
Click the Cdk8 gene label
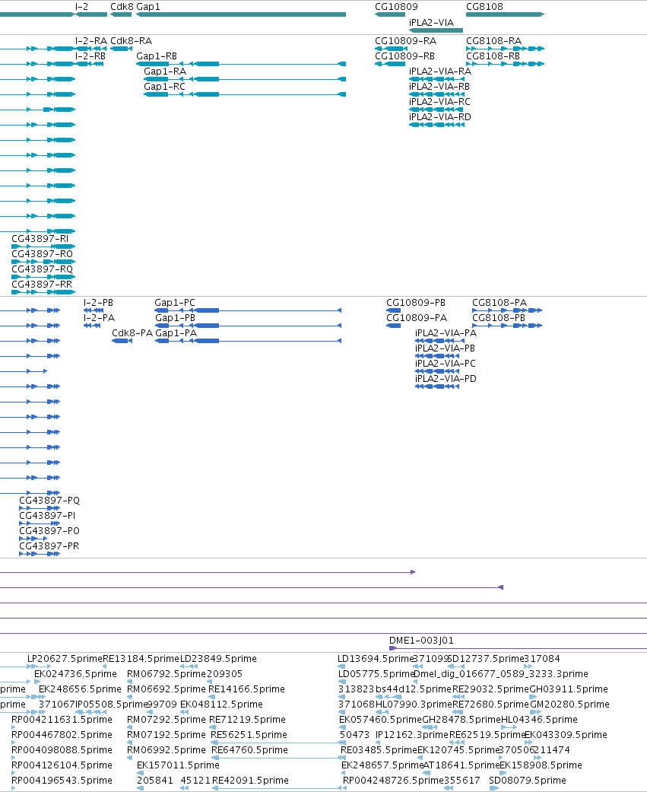click(x=122, y=7)
